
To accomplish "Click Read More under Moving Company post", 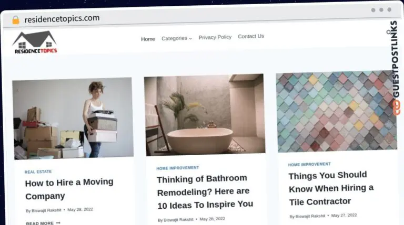I will point(43,223).
